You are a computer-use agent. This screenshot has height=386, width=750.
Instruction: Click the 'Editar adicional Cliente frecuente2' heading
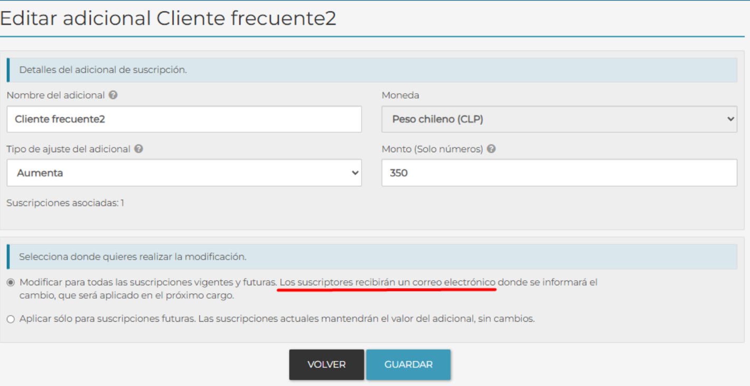pos(168,19)
